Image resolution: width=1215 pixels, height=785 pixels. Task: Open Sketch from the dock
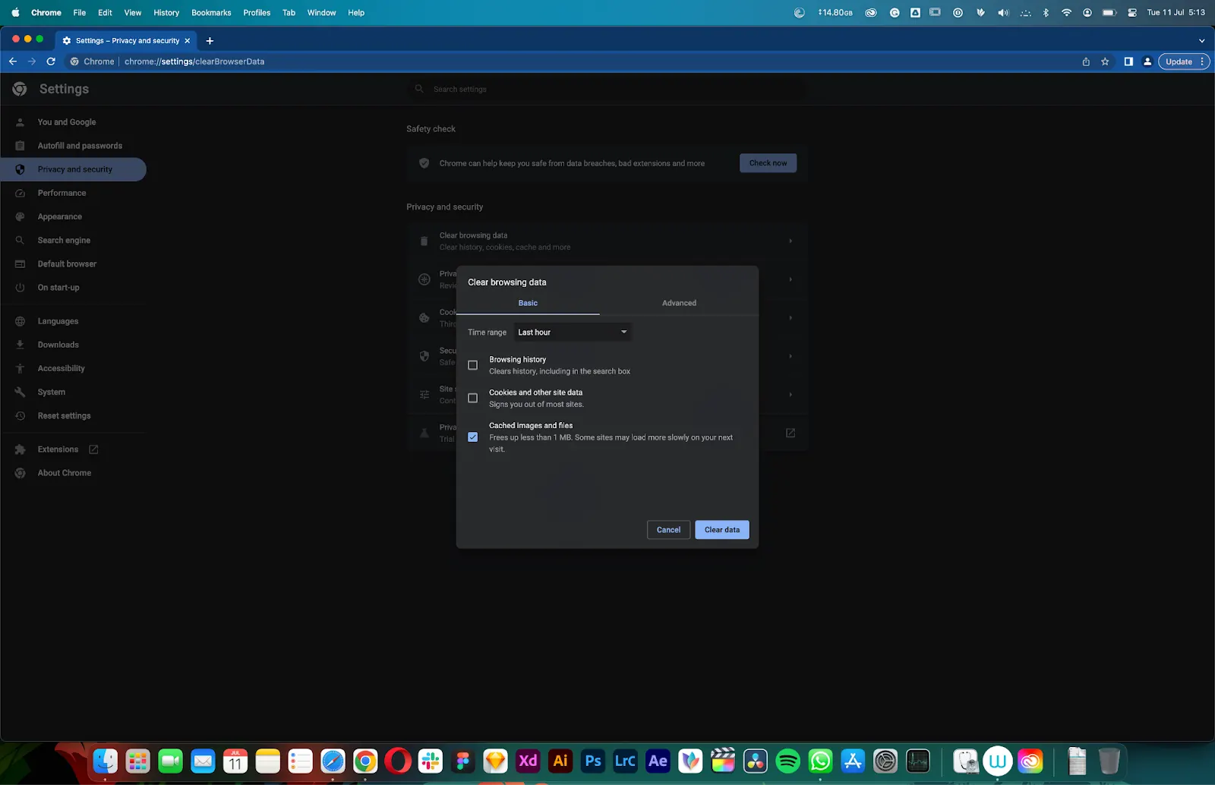pos(496,761)
